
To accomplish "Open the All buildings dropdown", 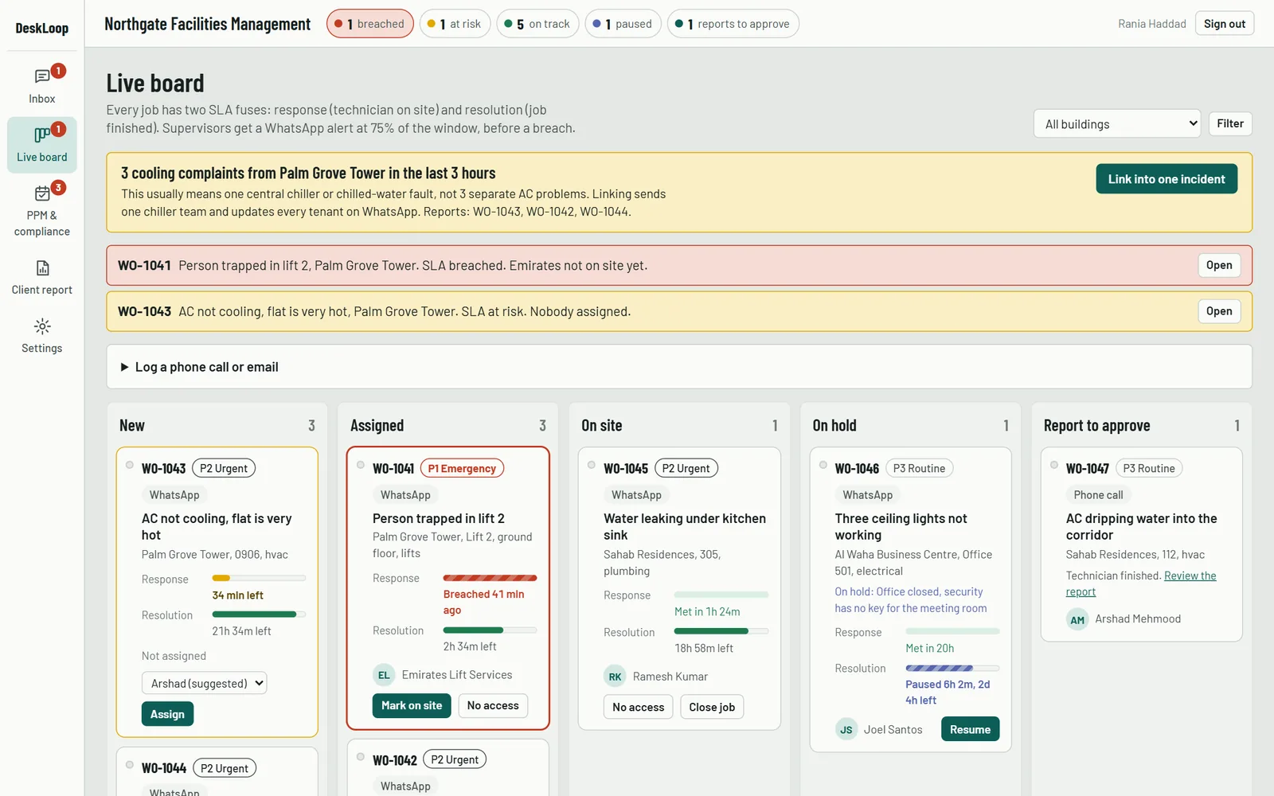I will (1117, 124).
